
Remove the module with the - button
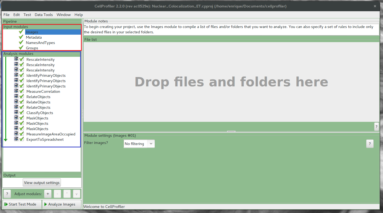(x=57, y=194)
